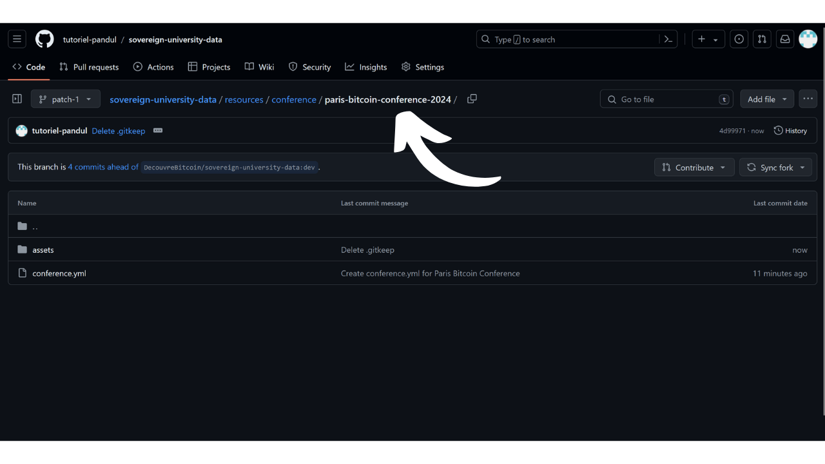
Task: Switch to the Projects tab
Action: [209, 67]
